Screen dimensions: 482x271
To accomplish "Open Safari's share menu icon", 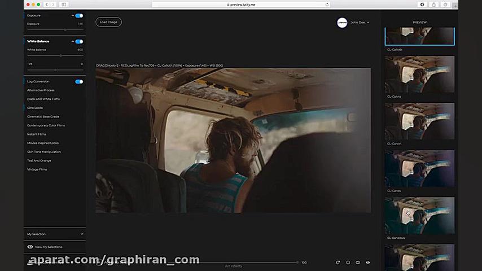I will pyautogui.click(x=433, y=5).
